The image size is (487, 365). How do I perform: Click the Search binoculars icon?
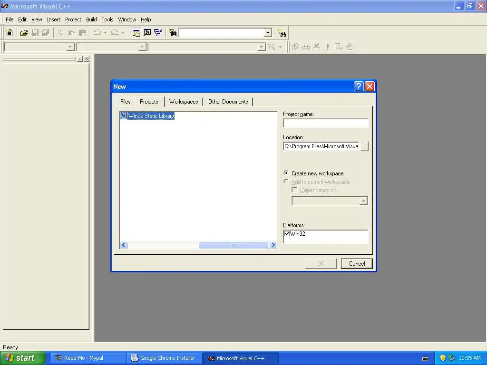coord(282,33)
